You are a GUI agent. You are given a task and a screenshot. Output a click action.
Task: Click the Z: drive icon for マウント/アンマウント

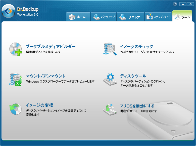(x=16, y=79)
